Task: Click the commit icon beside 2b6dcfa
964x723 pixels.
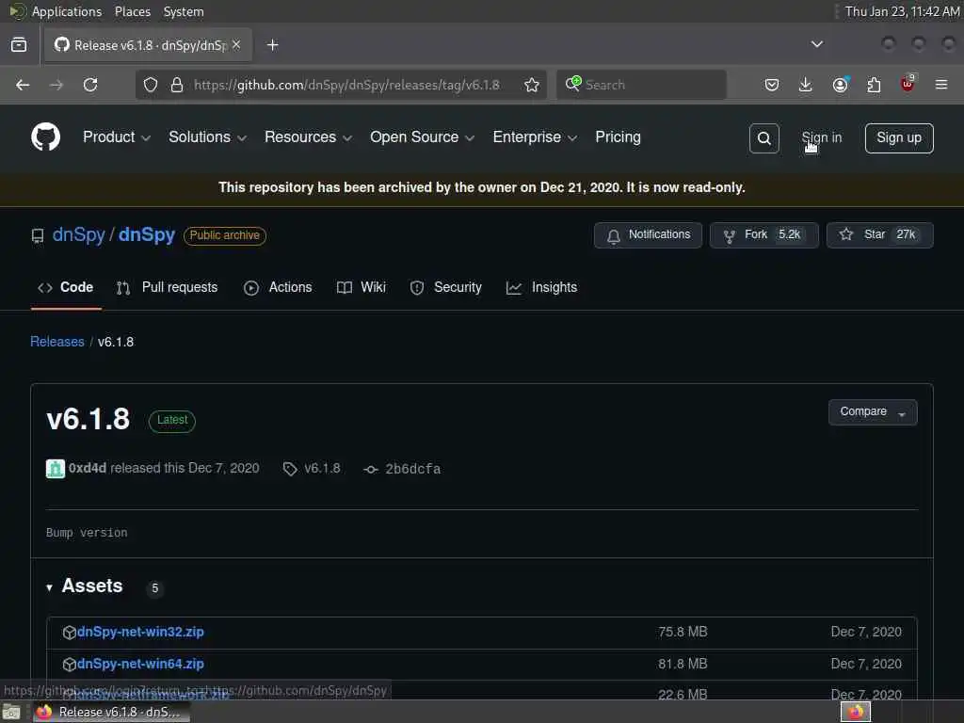Action: tap(371, 470)
